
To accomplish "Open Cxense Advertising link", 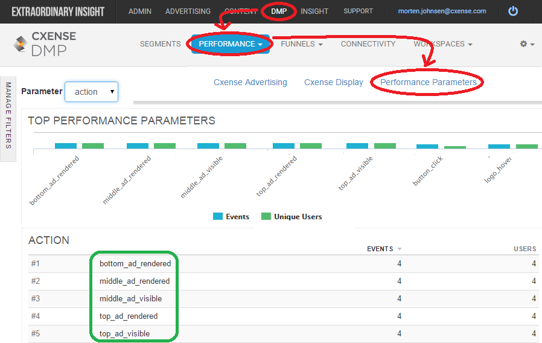I will (250, 82).
